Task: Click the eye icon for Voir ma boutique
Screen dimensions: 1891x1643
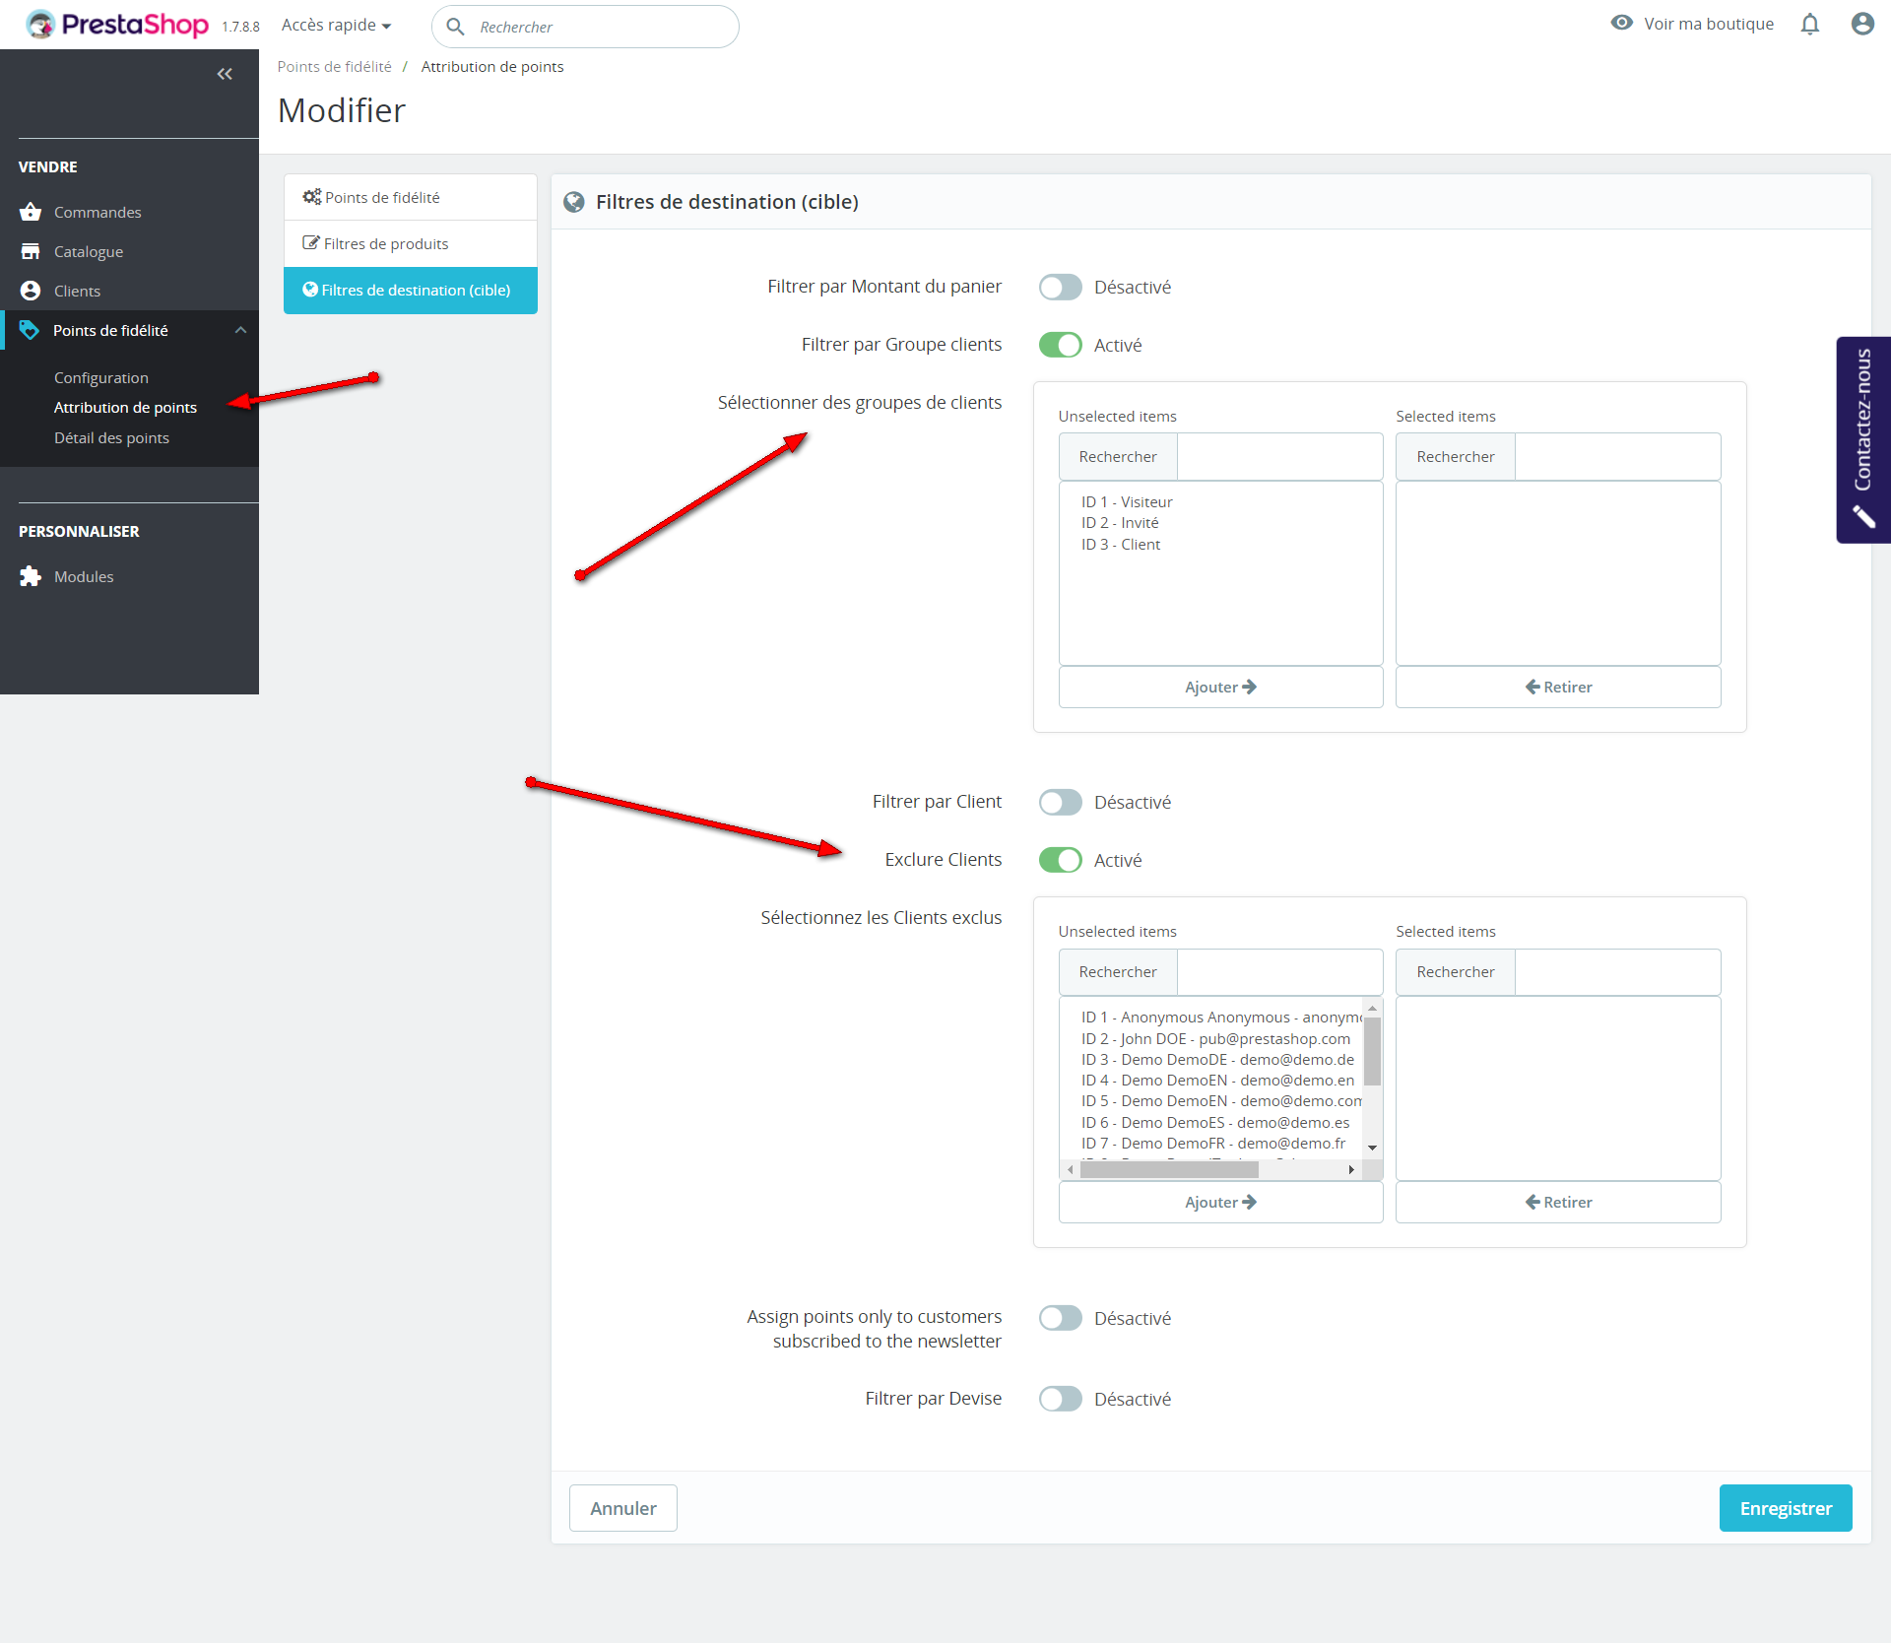Action: (x=1621, y=23)
